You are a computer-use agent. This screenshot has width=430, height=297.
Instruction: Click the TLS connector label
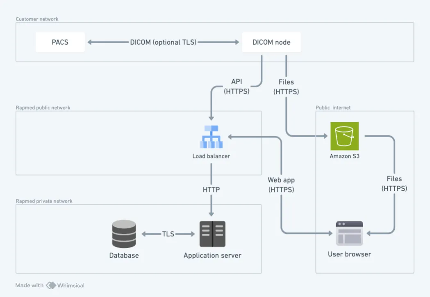click(x=168, y=234)
